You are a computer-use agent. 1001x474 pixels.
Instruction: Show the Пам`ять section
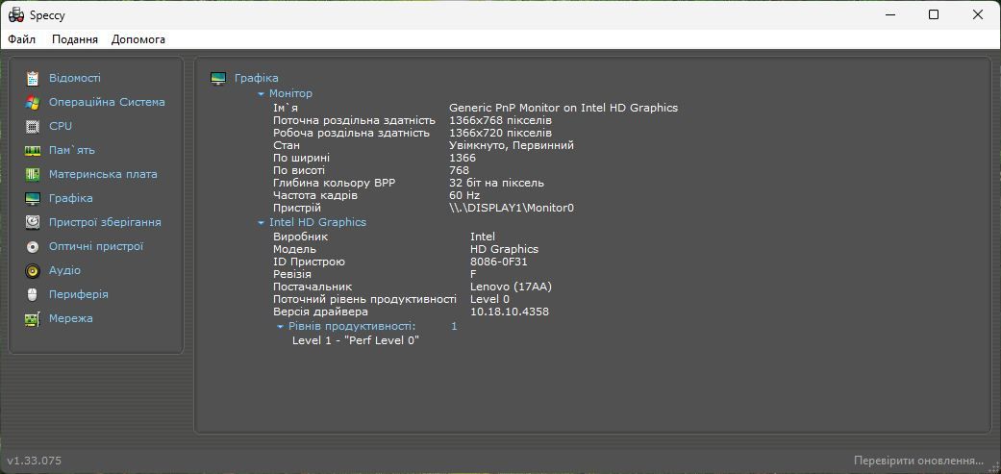point(72,150)
